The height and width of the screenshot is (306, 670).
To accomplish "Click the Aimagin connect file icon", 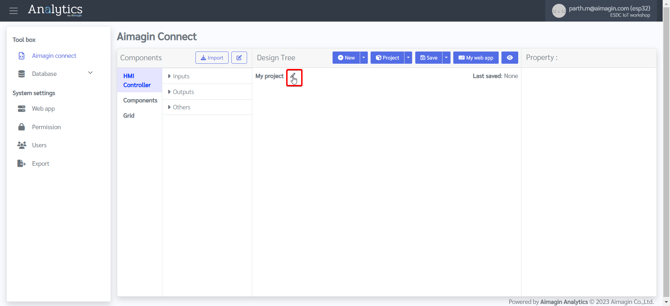I will [x=22, y=56].
